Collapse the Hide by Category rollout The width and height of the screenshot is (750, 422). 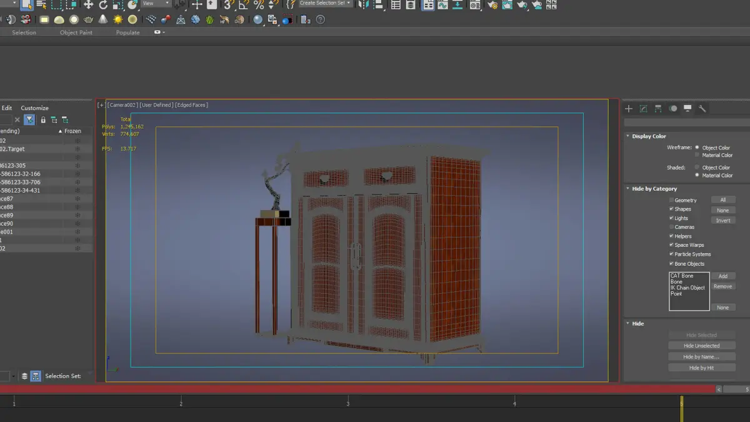[x=654, y=189]
